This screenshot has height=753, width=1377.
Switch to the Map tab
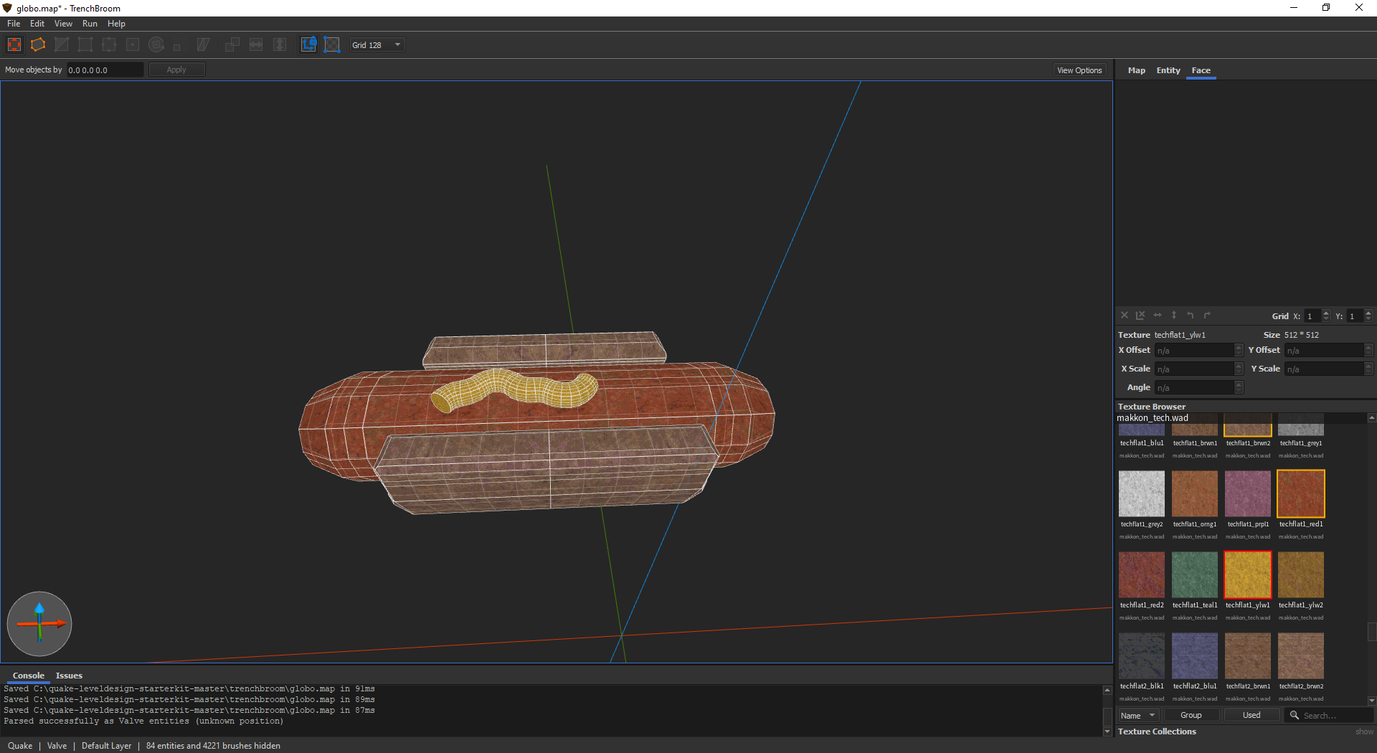coord(1136,70)
